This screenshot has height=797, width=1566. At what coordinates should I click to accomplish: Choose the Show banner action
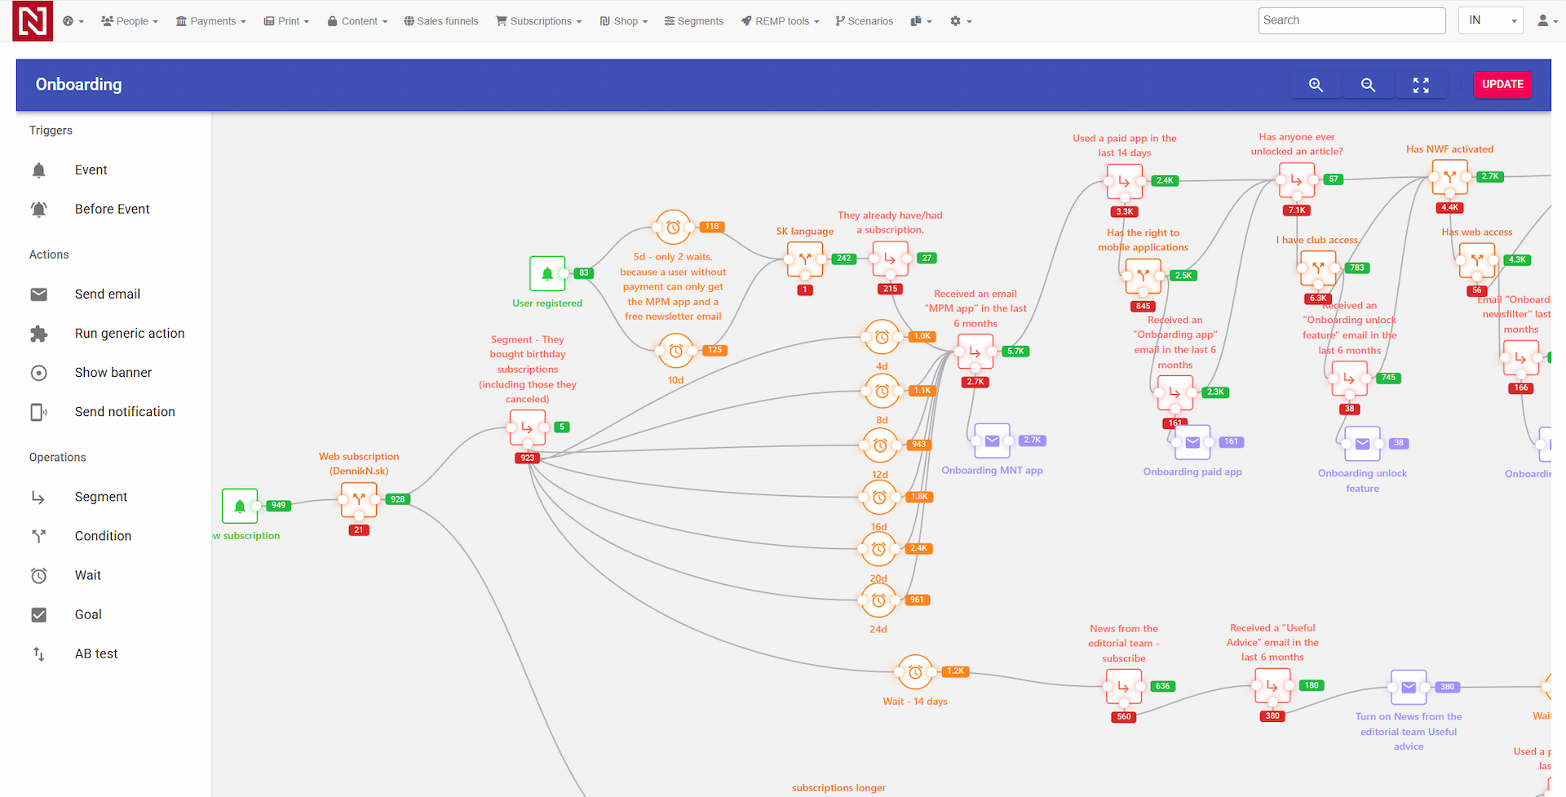113,373
